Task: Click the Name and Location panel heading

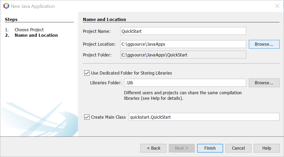Action: 104,19
